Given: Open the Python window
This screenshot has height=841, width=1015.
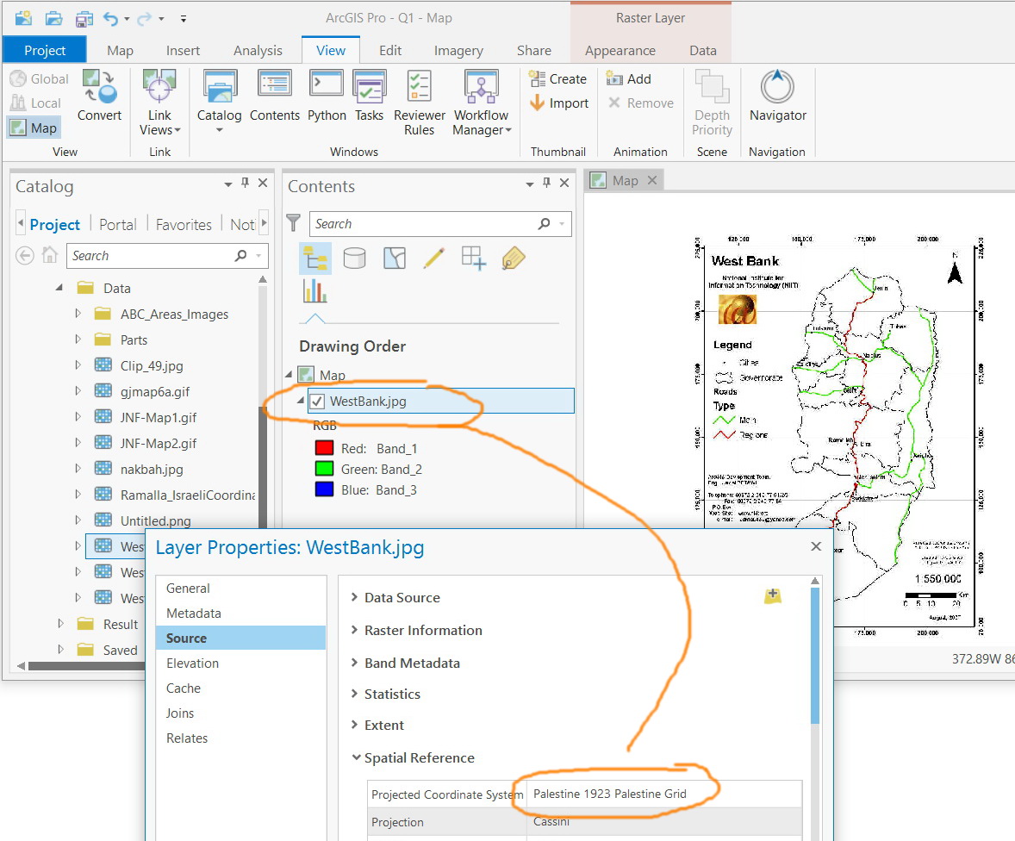Looking at the screenshot, I should [x=327, y=96].
